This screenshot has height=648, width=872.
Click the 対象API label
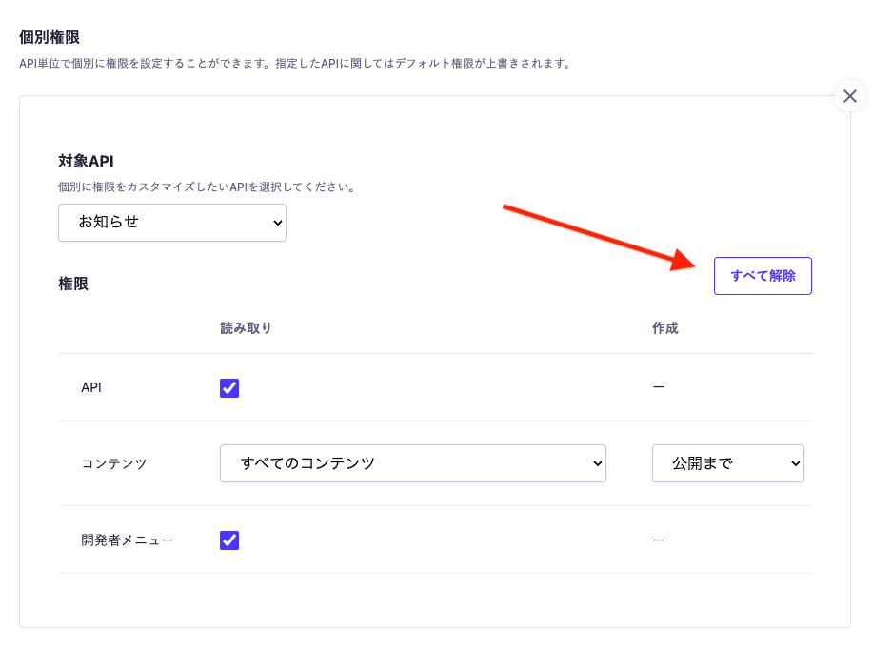(86, 161)
